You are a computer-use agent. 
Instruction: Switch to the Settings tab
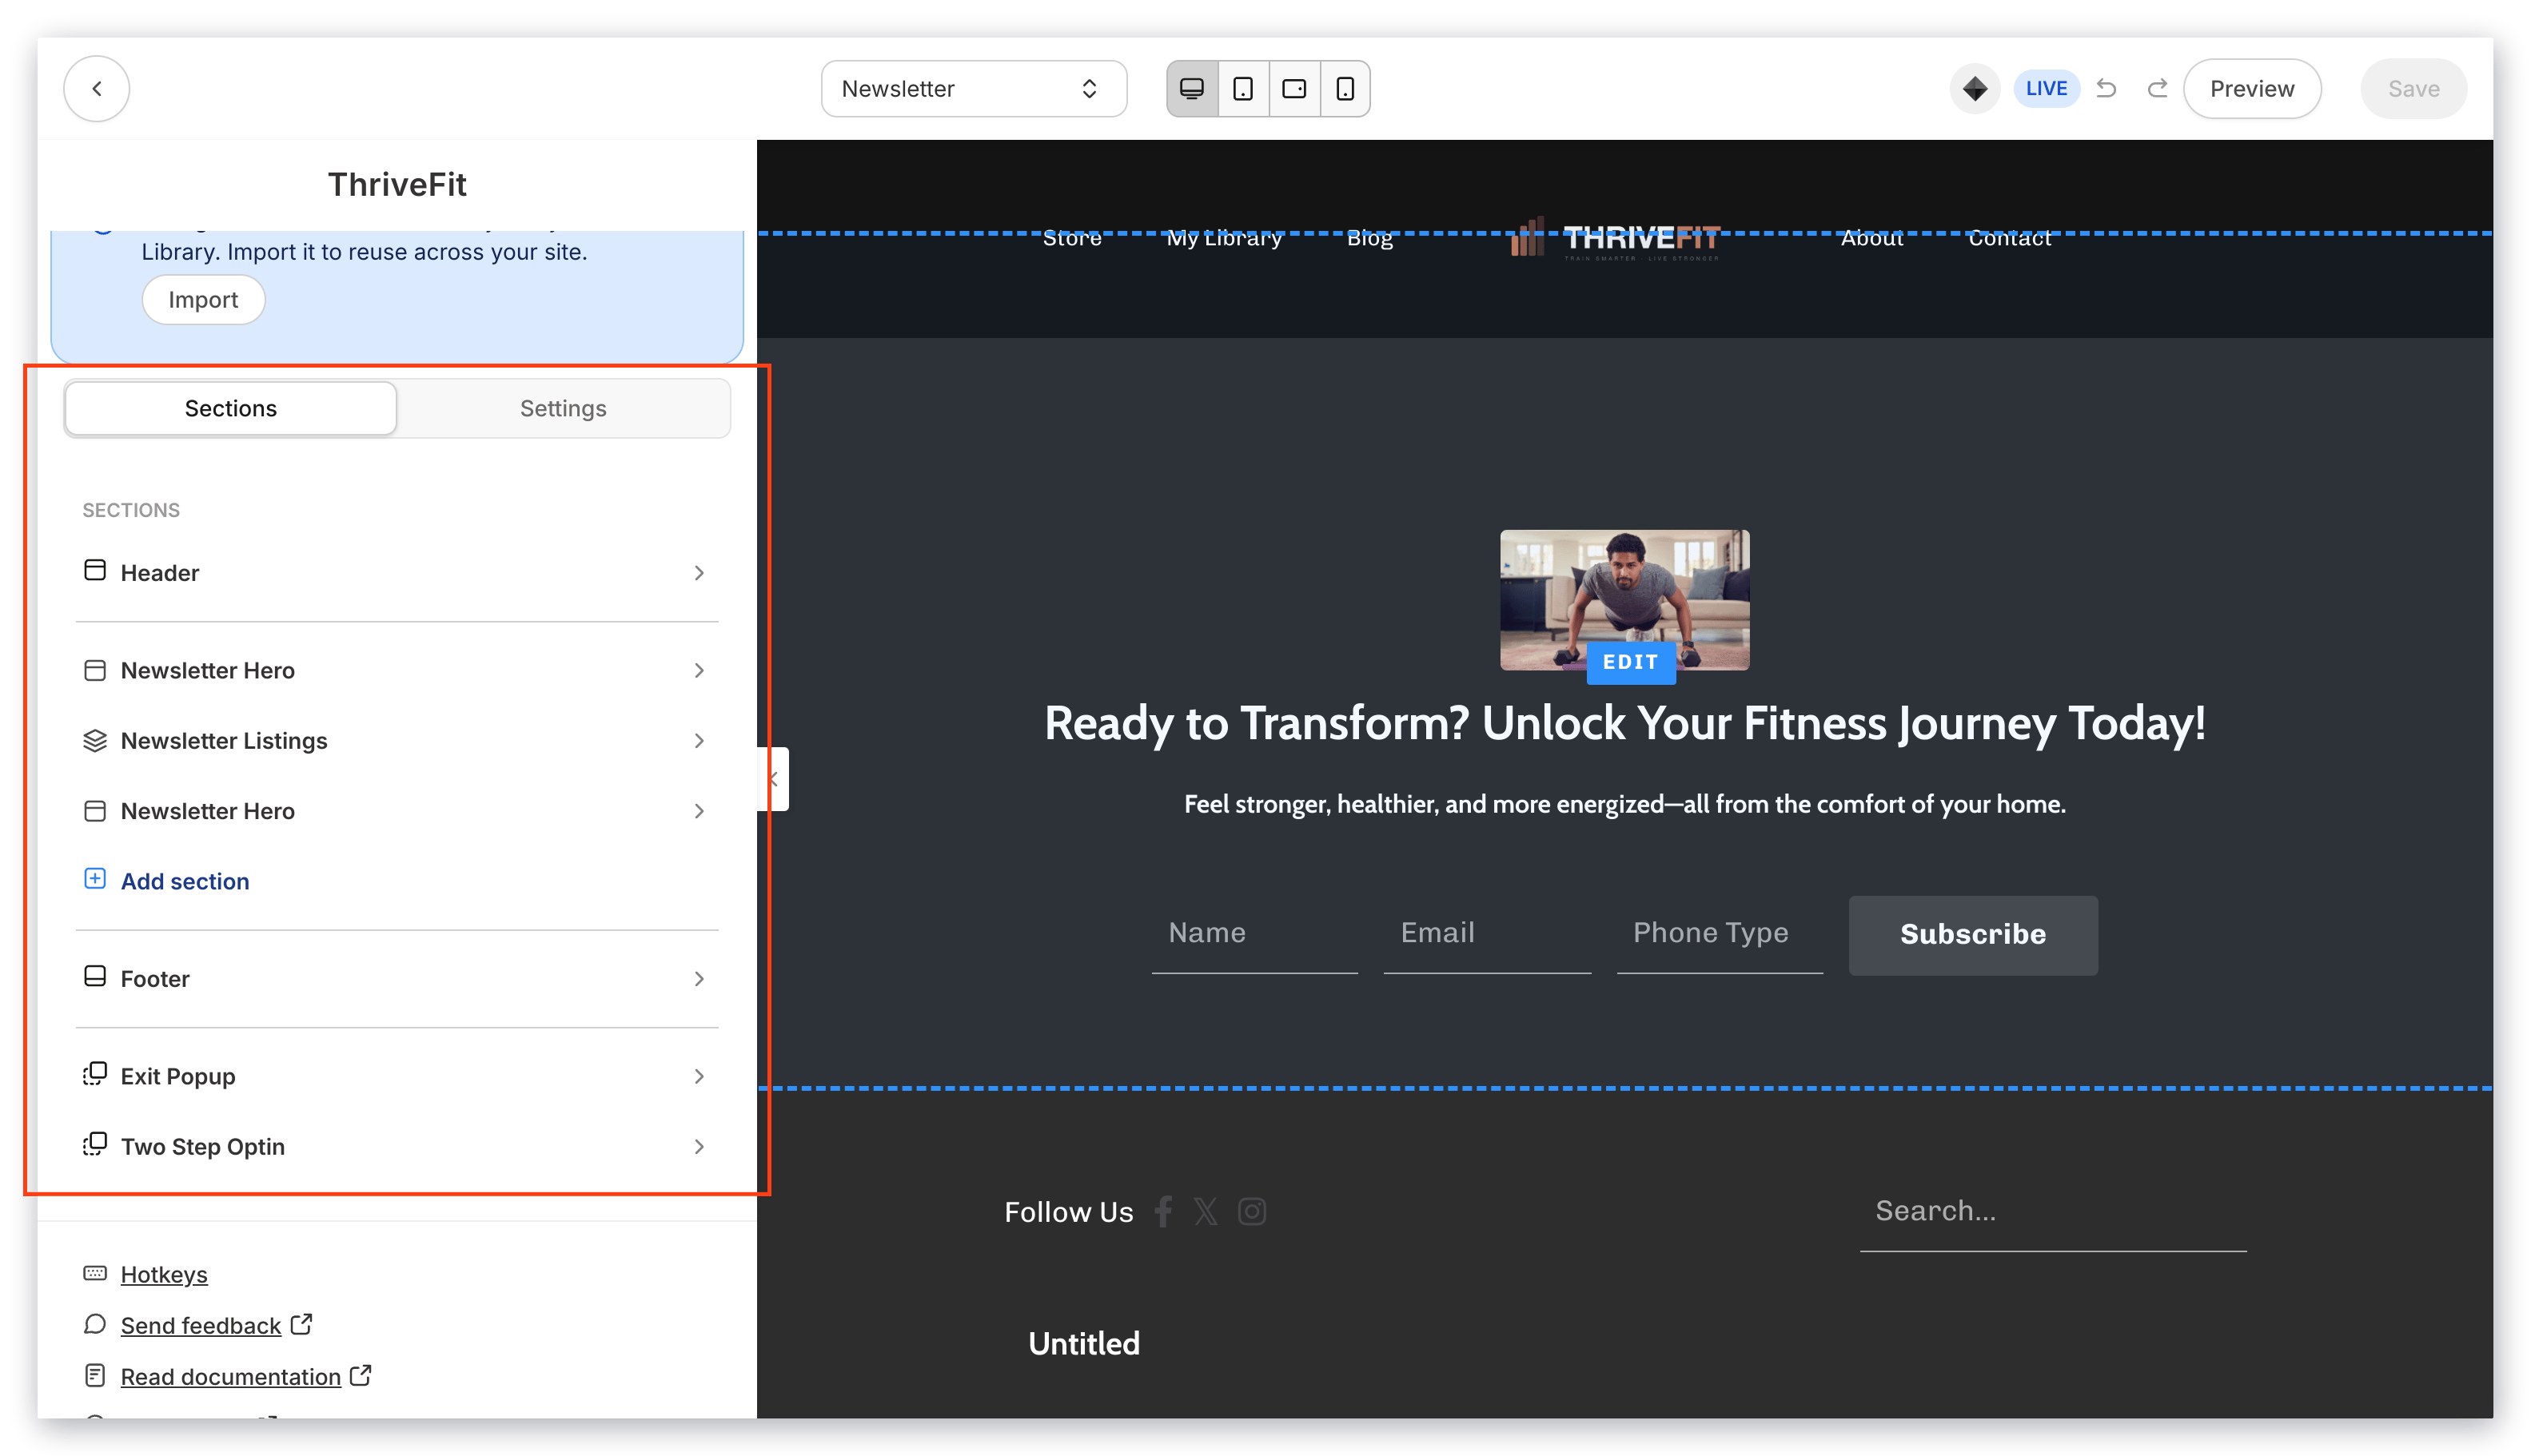(564, 408)
